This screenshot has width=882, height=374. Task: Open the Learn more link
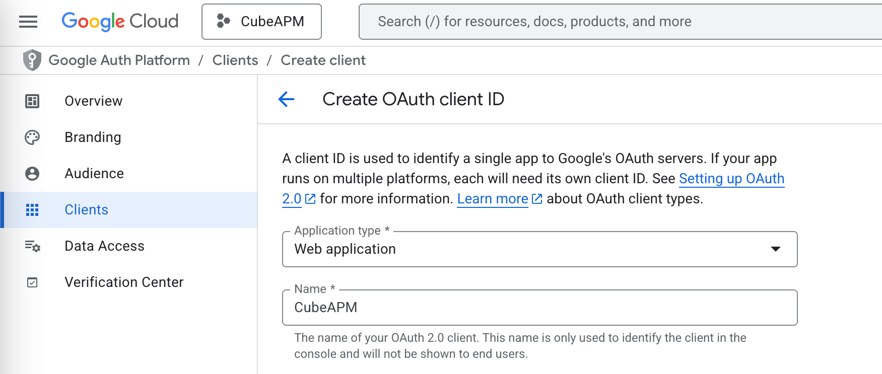[493, 199]
